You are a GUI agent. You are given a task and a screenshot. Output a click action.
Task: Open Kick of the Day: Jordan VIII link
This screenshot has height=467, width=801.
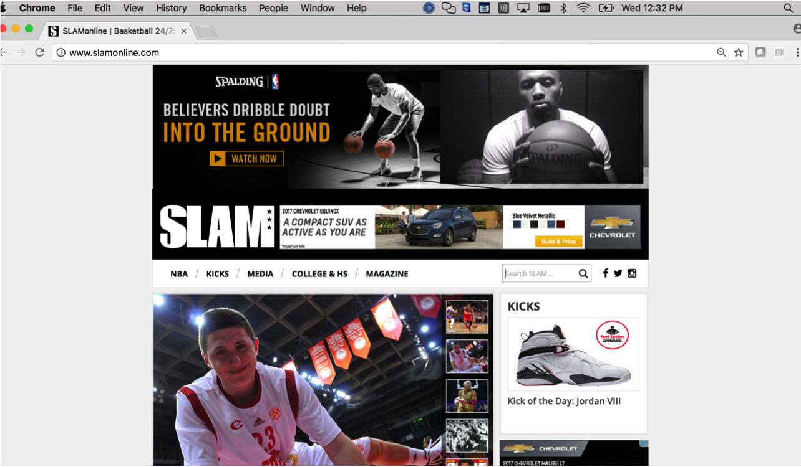click(x=564, y=401)
